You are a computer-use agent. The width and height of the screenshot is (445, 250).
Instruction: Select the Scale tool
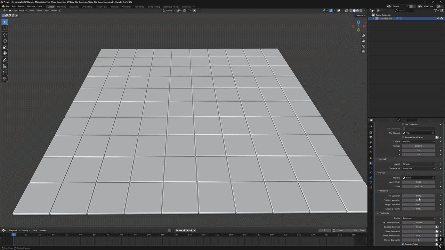tap(5, 47)
